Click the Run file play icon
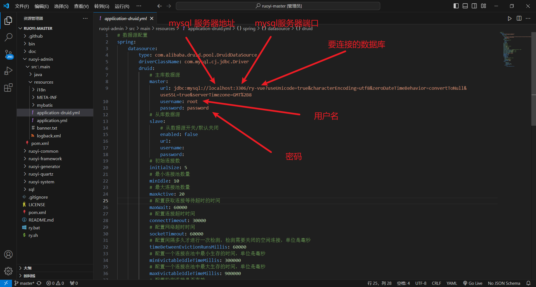Viewport: 536px width, 287px height. point(510,18)
